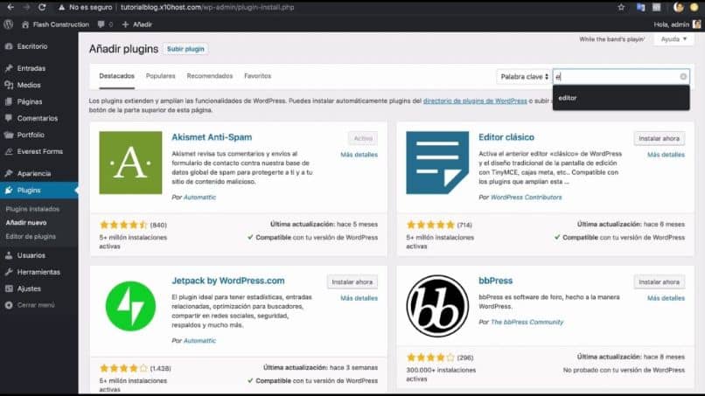Click the Comentarios sidebar icon
Screen dimensions: 705x396
tap(9, 118)
